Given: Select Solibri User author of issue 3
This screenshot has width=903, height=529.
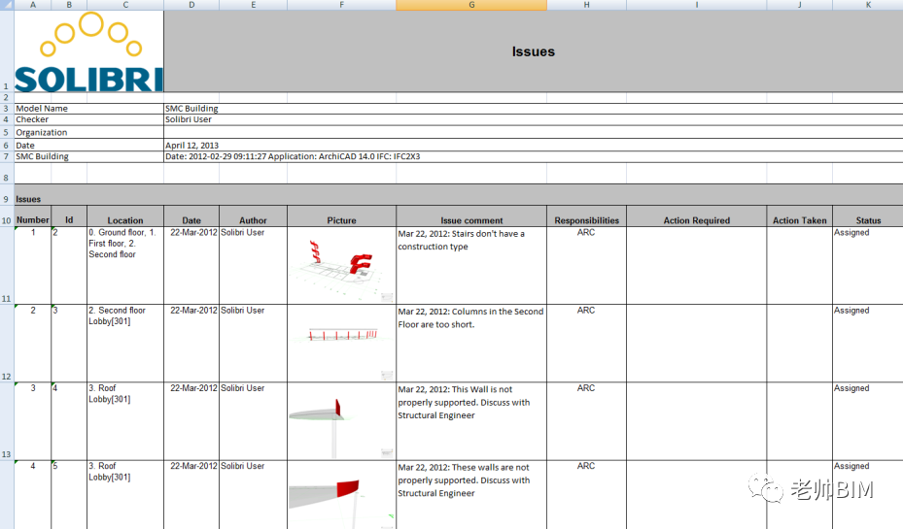Looking at the screenshot, I should click(x=253, y=421).
